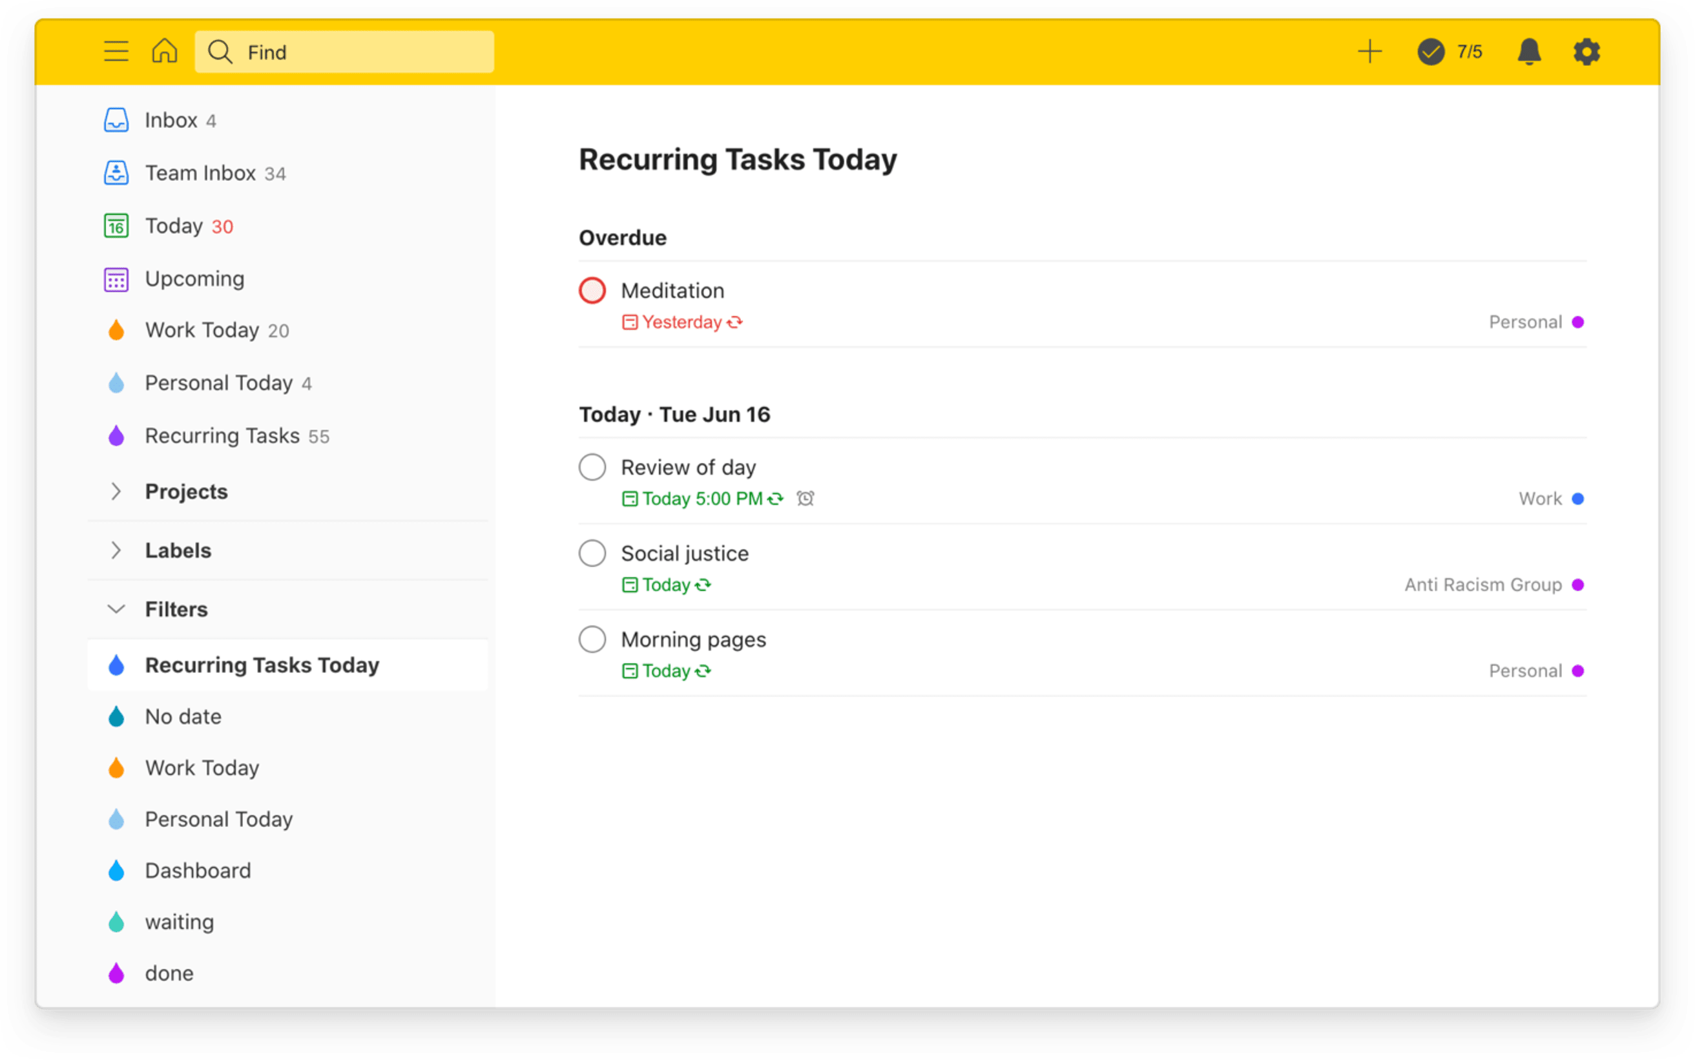Click the Today calendar icon

click(x=116, y=225)
